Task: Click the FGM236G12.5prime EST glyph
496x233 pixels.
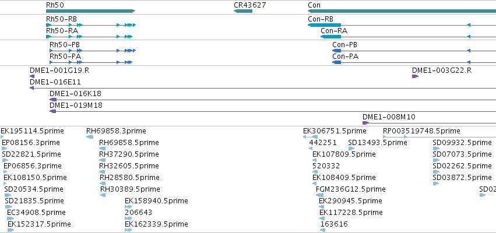Action: (x=320, y=195)
